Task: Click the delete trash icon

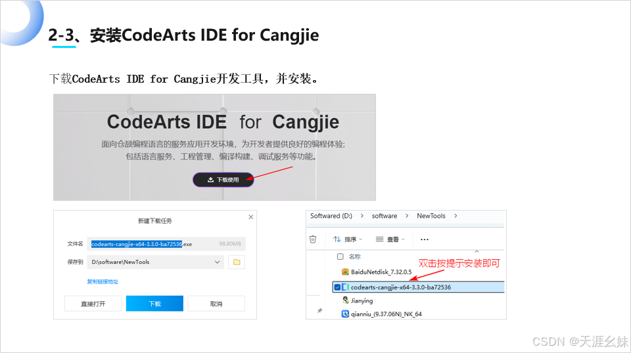Action: [x=313, y=239]
